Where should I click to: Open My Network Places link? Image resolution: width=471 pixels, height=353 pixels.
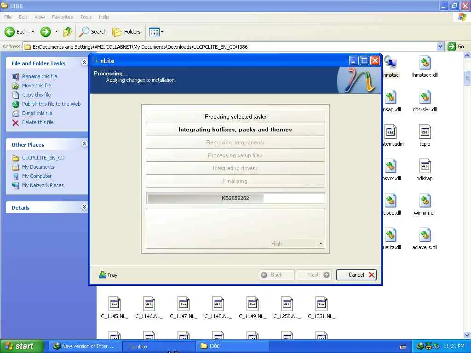point(43,186)
